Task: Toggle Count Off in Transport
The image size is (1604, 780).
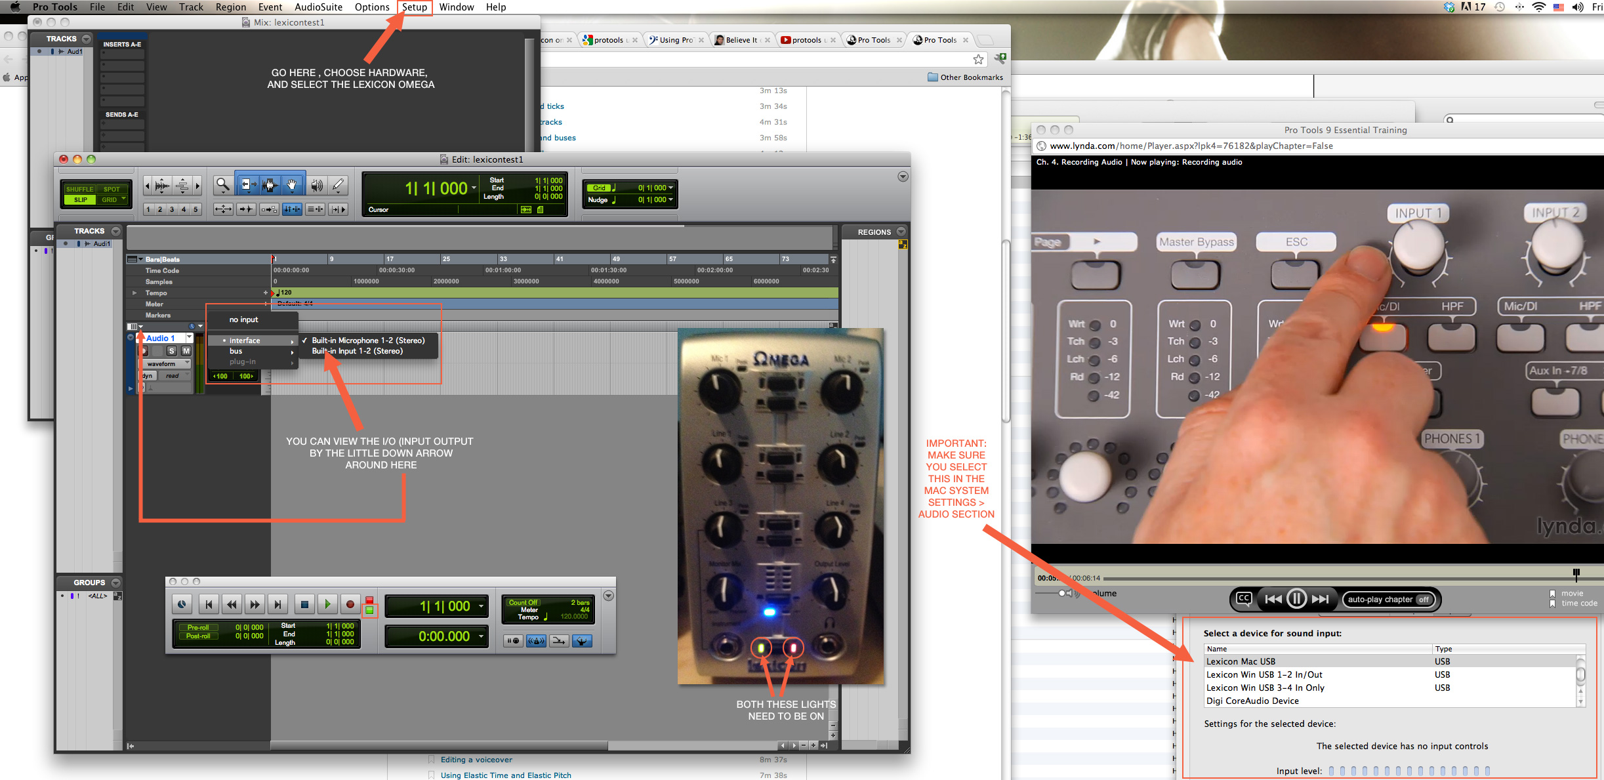Action: pos(523,602)
